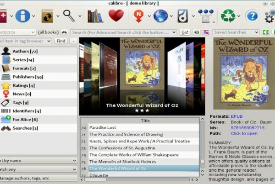Click the blue globe Get books icon
This screenshot has height=184, width=275.
coord(160,16)
